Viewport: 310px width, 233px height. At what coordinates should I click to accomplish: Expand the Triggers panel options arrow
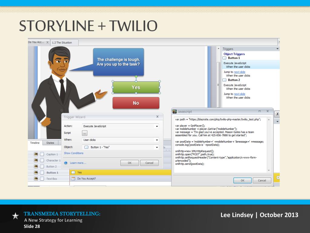coord(277,49)
